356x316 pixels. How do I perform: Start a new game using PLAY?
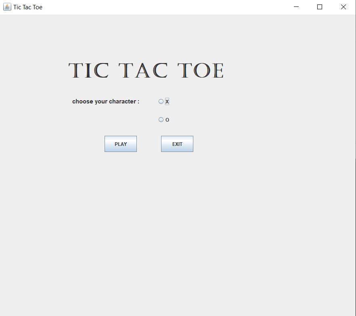[120, 143]
